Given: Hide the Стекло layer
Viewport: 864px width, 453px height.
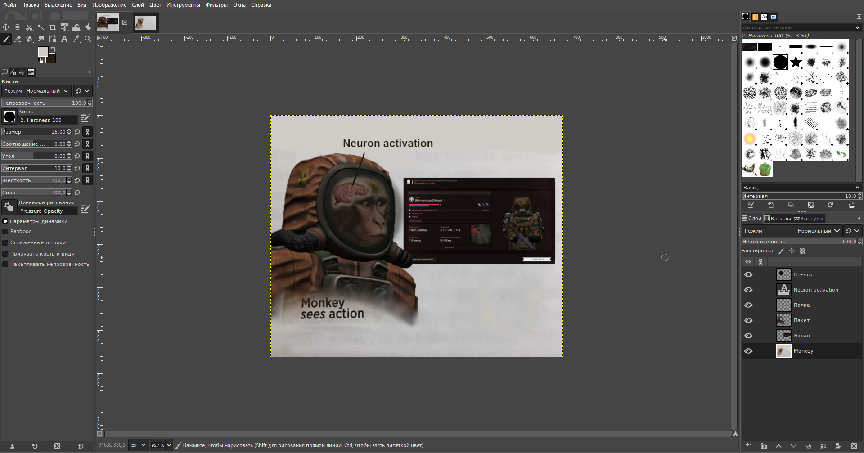Looking at the screenshot, I should tap(748, 274).
